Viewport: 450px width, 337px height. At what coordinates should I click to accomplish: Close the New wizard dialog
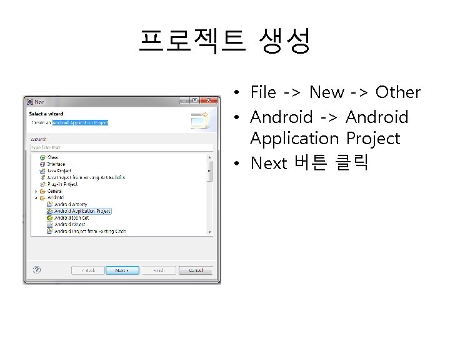click(209, 100)
